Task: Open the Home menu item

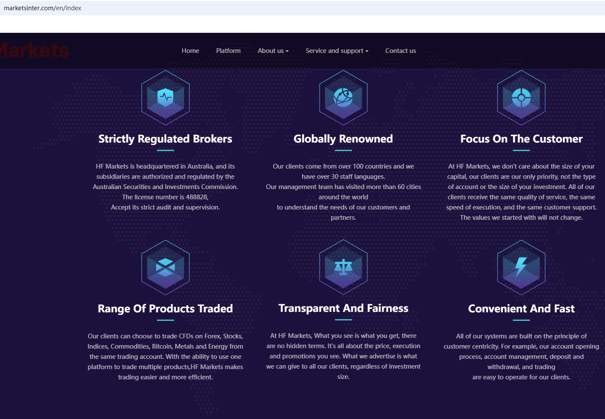Action: (x=190, y=51)
